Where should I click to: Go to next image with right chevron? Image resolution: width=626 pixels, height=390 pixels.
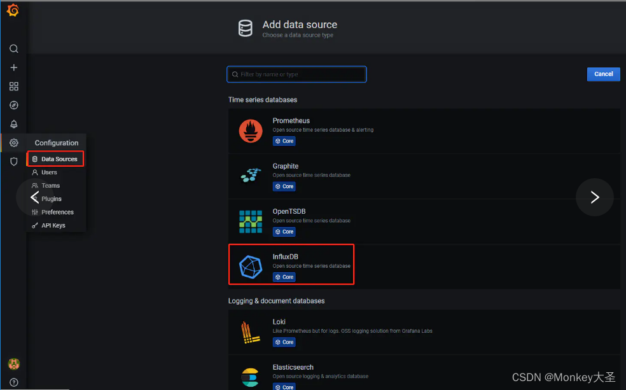(x=594, y=197)
